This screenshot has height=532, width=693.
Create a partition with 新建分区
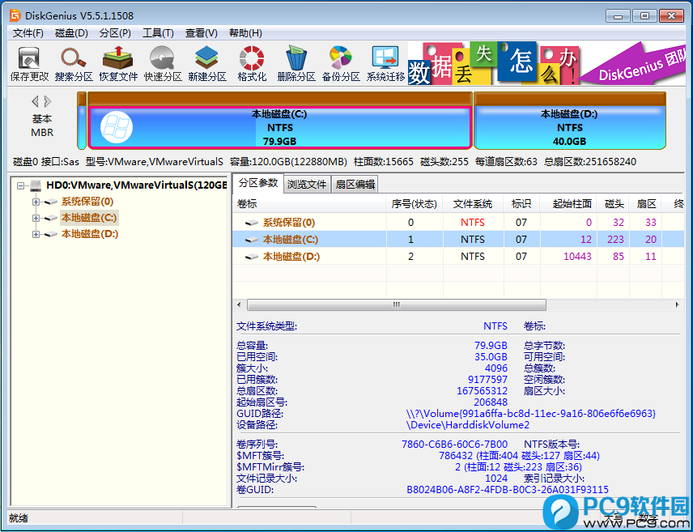coord(207,65)
